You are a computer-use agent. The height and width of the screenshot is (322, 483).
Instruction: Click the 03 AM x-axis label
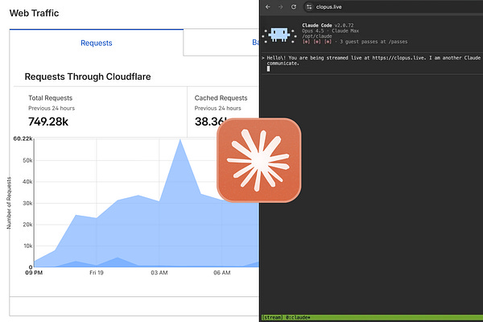coord(159,273)
